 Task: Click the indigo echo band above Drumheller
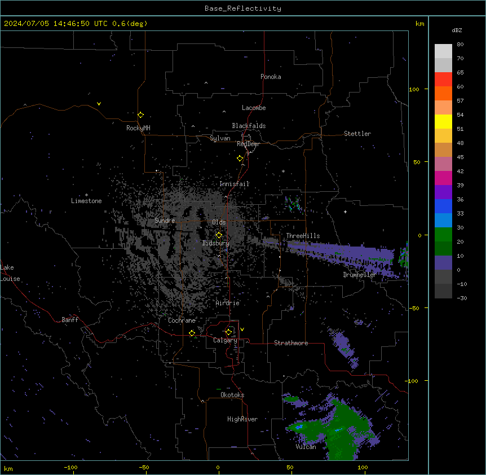pyautogui.click(x=341, y=253)
